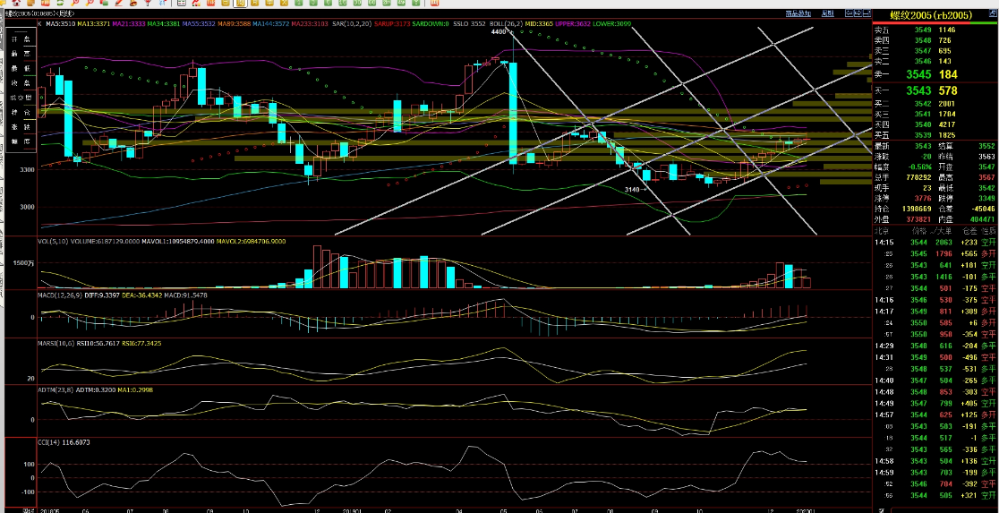
Task: Click the 持仓 1398669 value
Action: click(917, 209)
